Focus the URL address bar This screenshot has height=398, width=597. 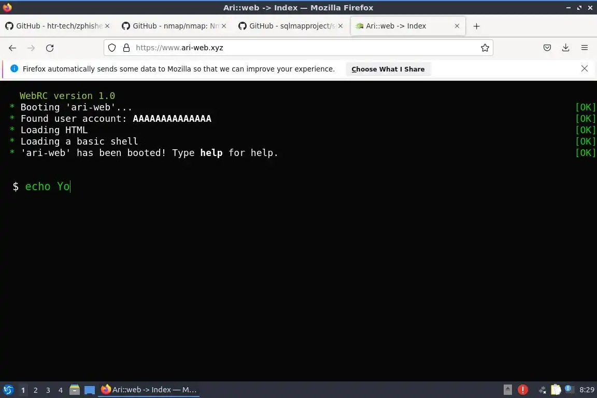[x=298, y=48]
